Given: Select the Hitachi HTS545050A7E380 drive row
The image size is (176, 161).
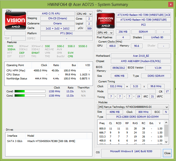Looking at the screenshot, I should (x=48, y=141).
